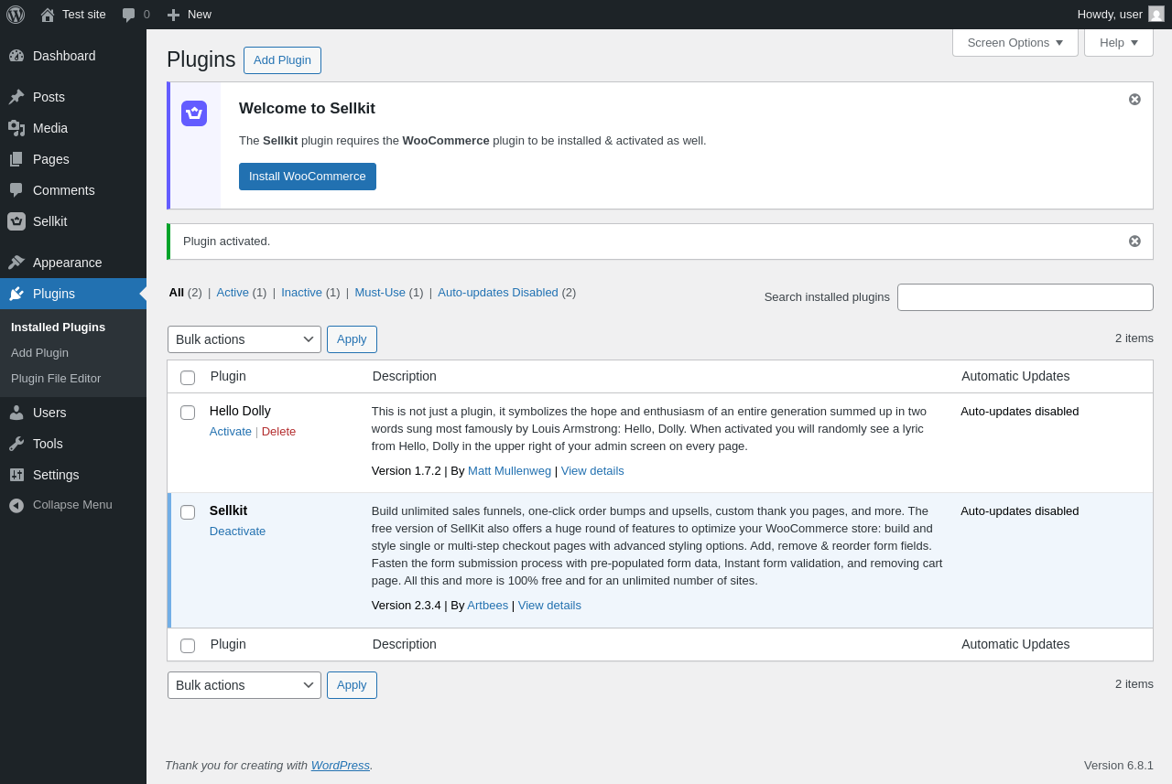The height and width of the screenshot is (784, 1172).
Task: Filter by Auto-updates Disabled
Action: [498, 293]
